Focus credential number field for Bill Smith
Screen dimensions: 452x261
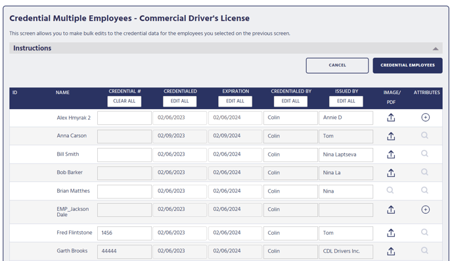tap(124, 155)
